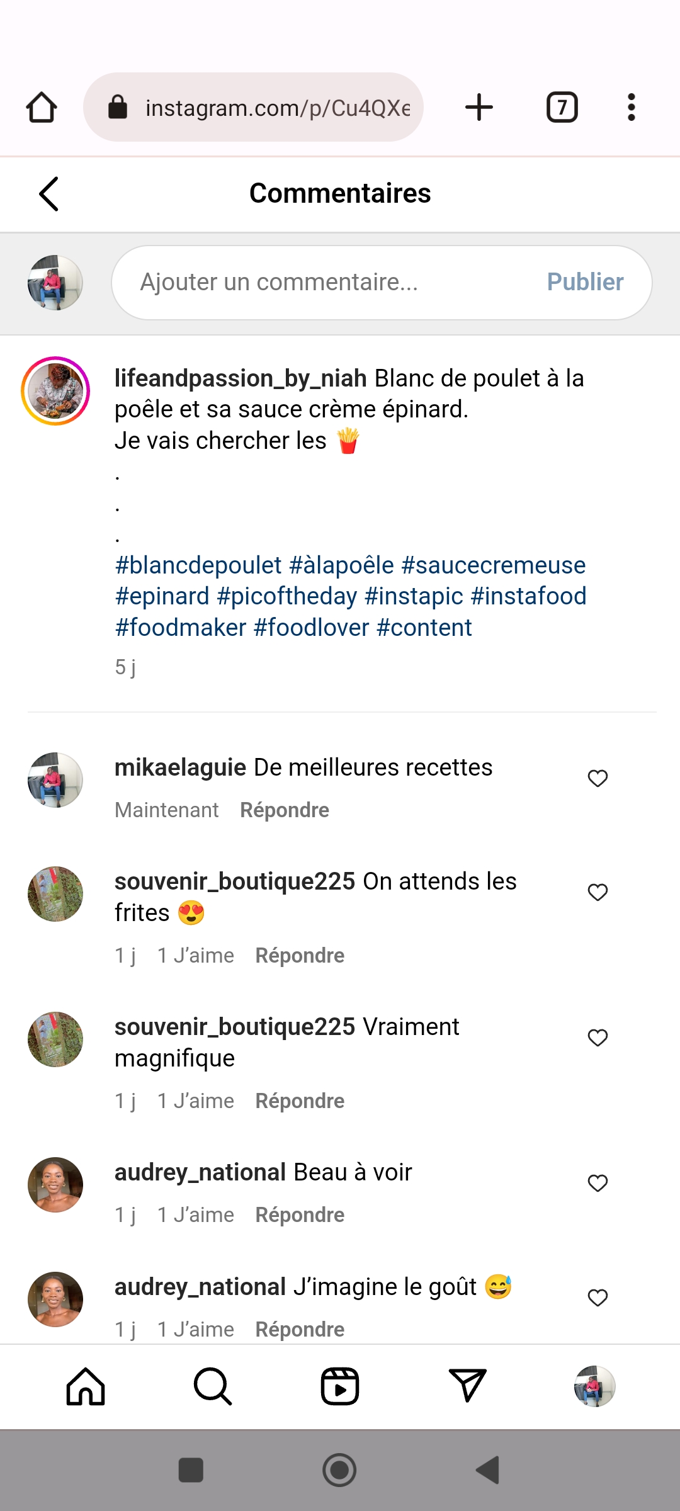Like the "Beau à voir" comment

point(598,1184)
